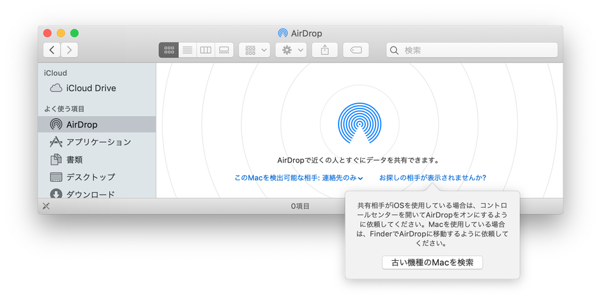Viewport: 601px width, 306px height.
Task: Open iCloud Drive in the sidebar
Action: 96,89
